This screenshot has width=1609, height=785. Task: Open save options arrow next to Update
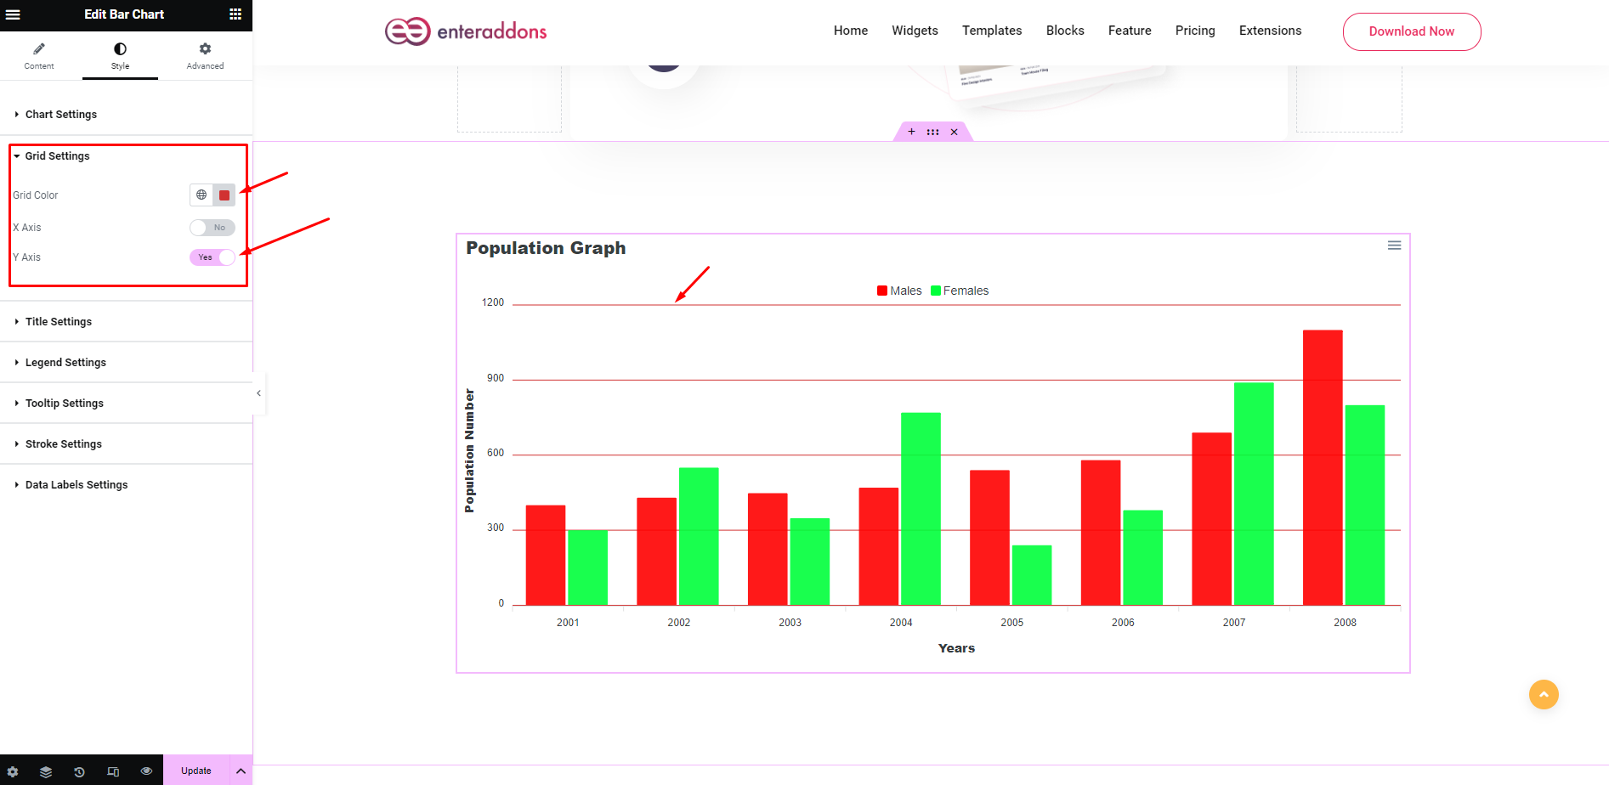(241, 771)
